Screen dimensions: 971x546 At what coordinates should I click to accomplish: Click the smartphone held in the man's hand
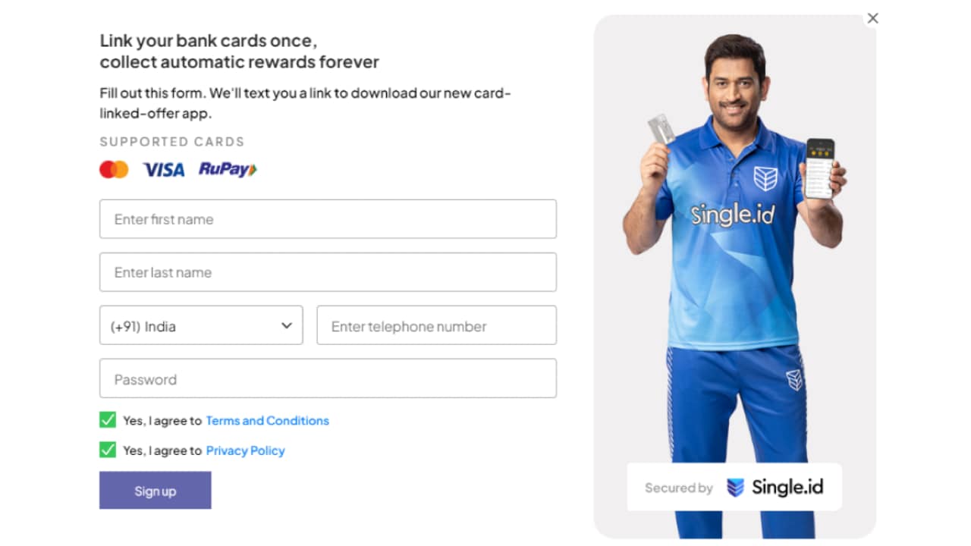[819, 168]
